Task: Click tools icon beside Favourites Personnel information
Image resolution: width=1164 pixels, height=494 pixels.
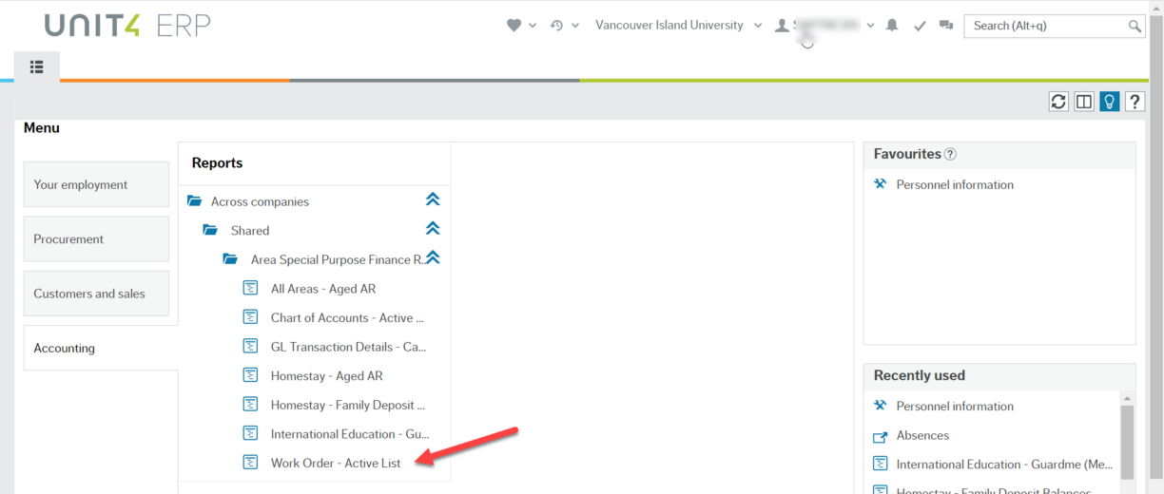Action: pyautogui.click(x=880, y=184)
